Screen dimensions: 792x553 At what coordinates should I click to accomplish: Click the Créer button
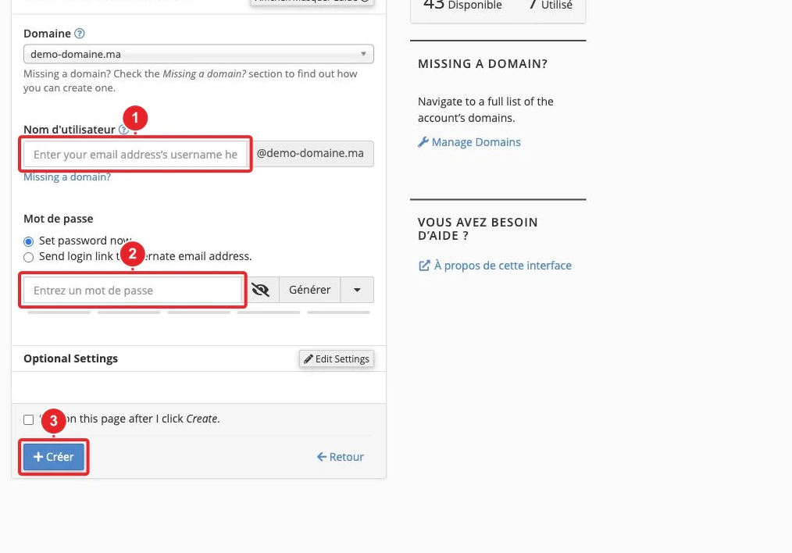[x=54, y=457]
